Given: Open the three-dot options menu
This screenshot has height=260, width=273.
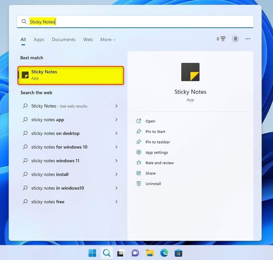Looking at the screenshot, I should [x=248, y=39].
